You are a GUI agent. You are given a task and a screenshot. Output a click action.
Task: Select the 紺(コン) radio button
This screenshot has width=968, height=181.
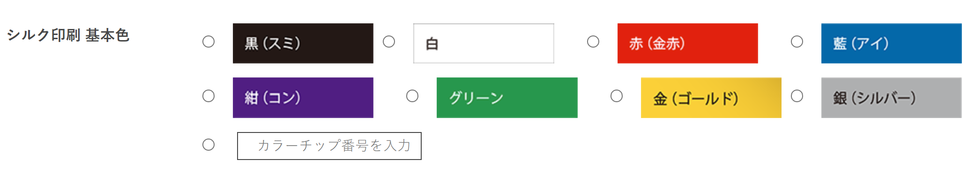[x=208, y=96]
